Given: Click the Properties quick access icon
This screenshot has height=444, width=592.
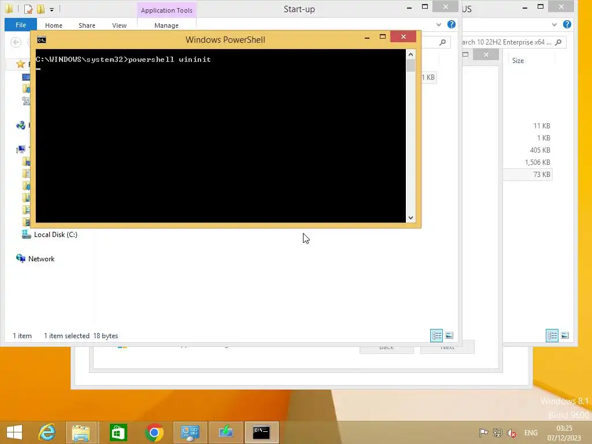Looking at the screenshot, I should pyautogui.click(x=28, y=9).
